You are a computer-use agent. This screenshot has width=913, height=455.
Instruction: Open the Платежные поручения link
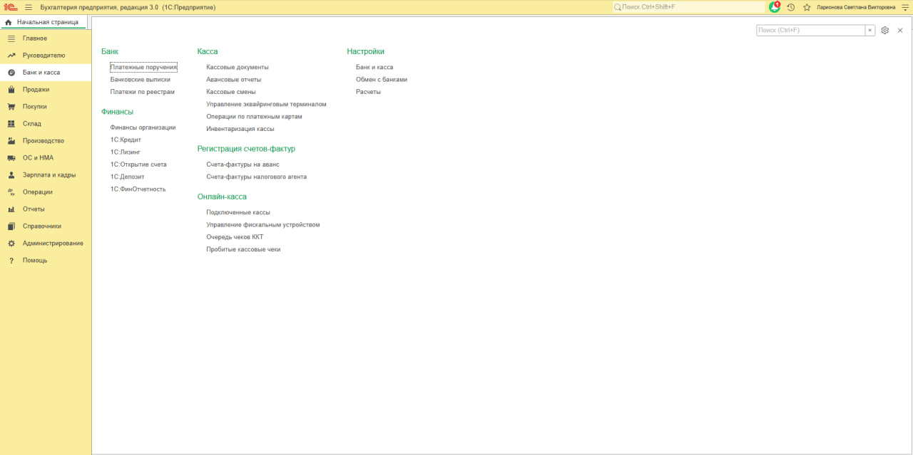pos(143,67)
